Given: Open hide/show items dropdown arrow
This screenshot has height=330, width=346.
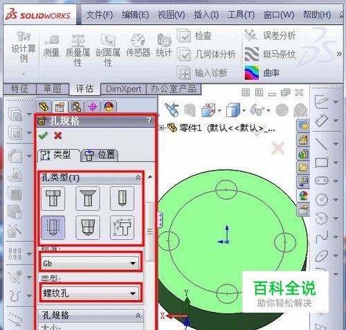Looking at the screenshot, I should [x=268, y=110].
